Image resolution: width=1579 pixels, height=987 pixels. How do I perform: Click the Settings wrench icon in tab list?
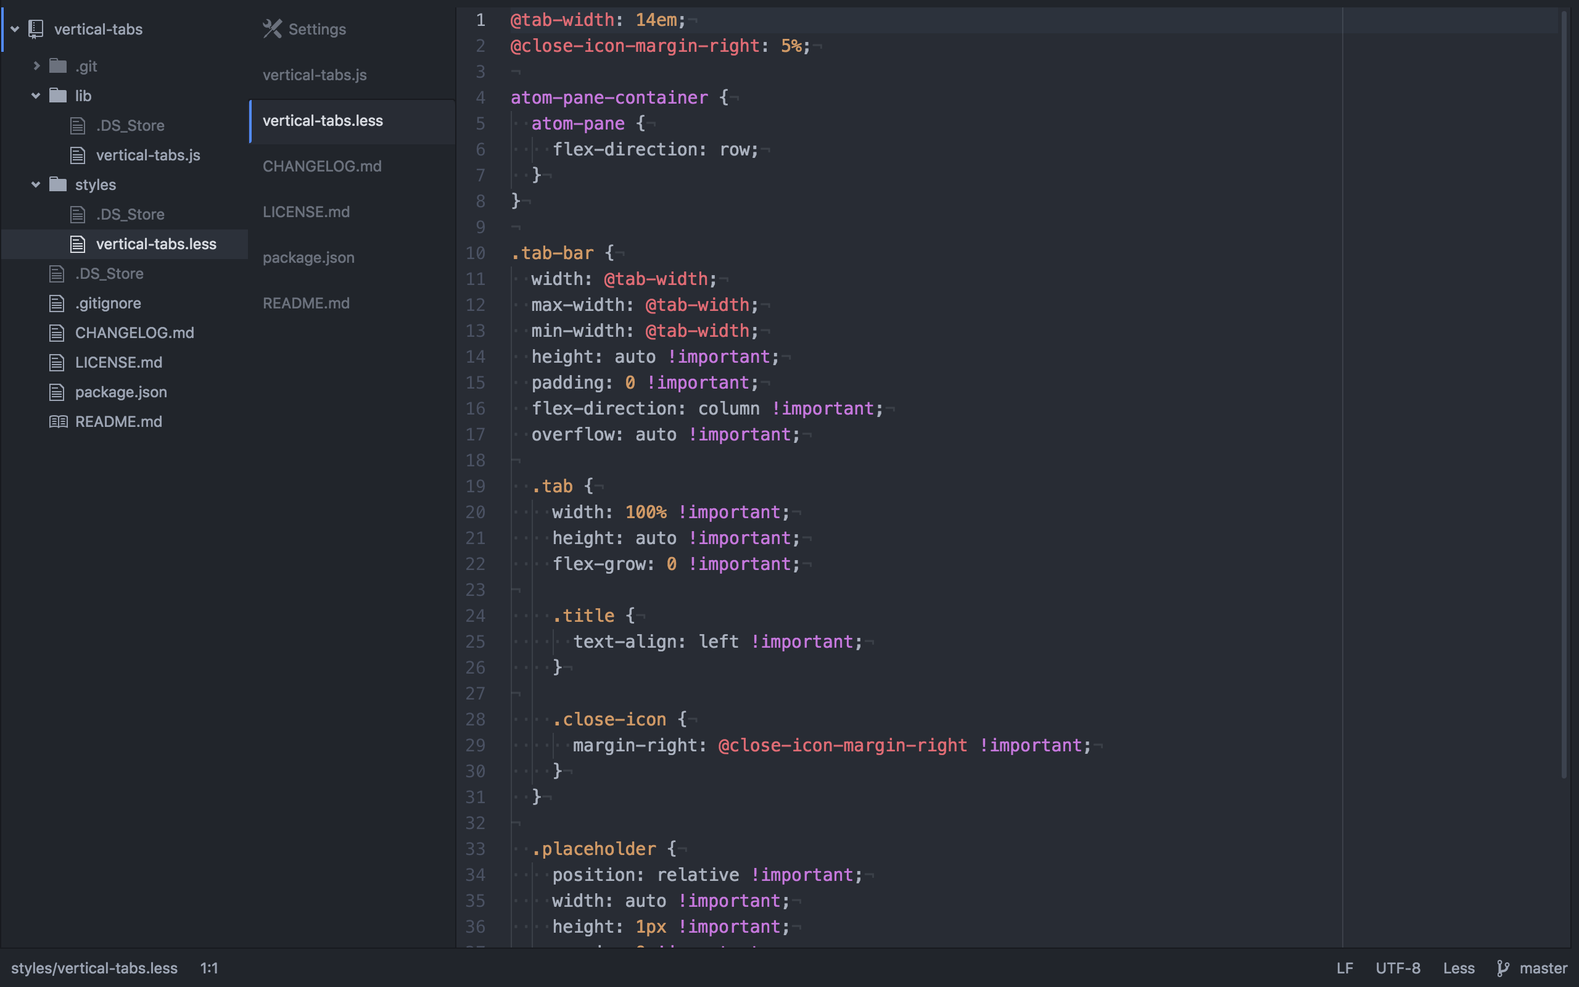(x=272, y=29)
